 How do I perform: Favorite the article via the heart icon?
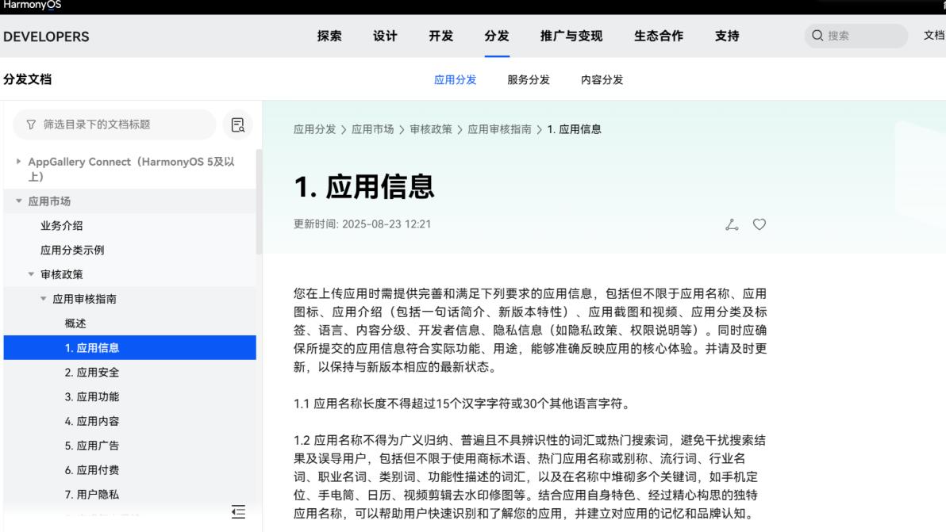(759, 224)
